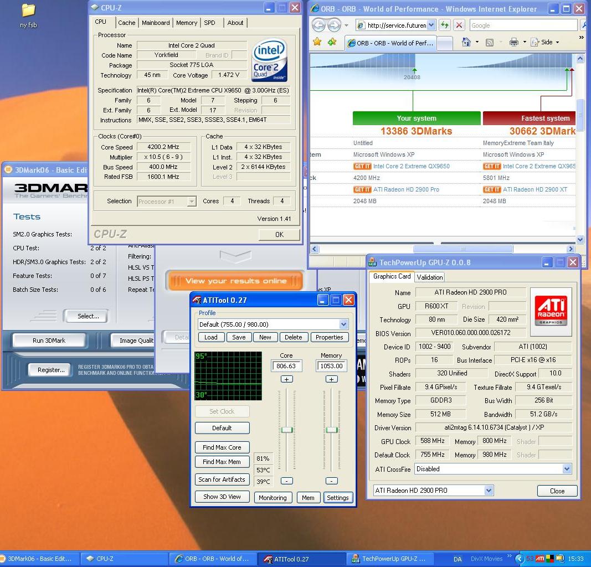This screenshot has height=567, width=591.
Task: Click the ATI Radeon Graphics logo
Action: (x=551, y=312)
